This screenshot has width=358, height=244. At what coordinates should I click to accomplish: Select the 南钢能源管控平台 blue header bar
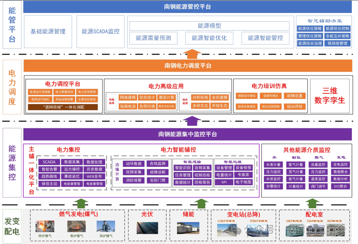coord(187,7)
